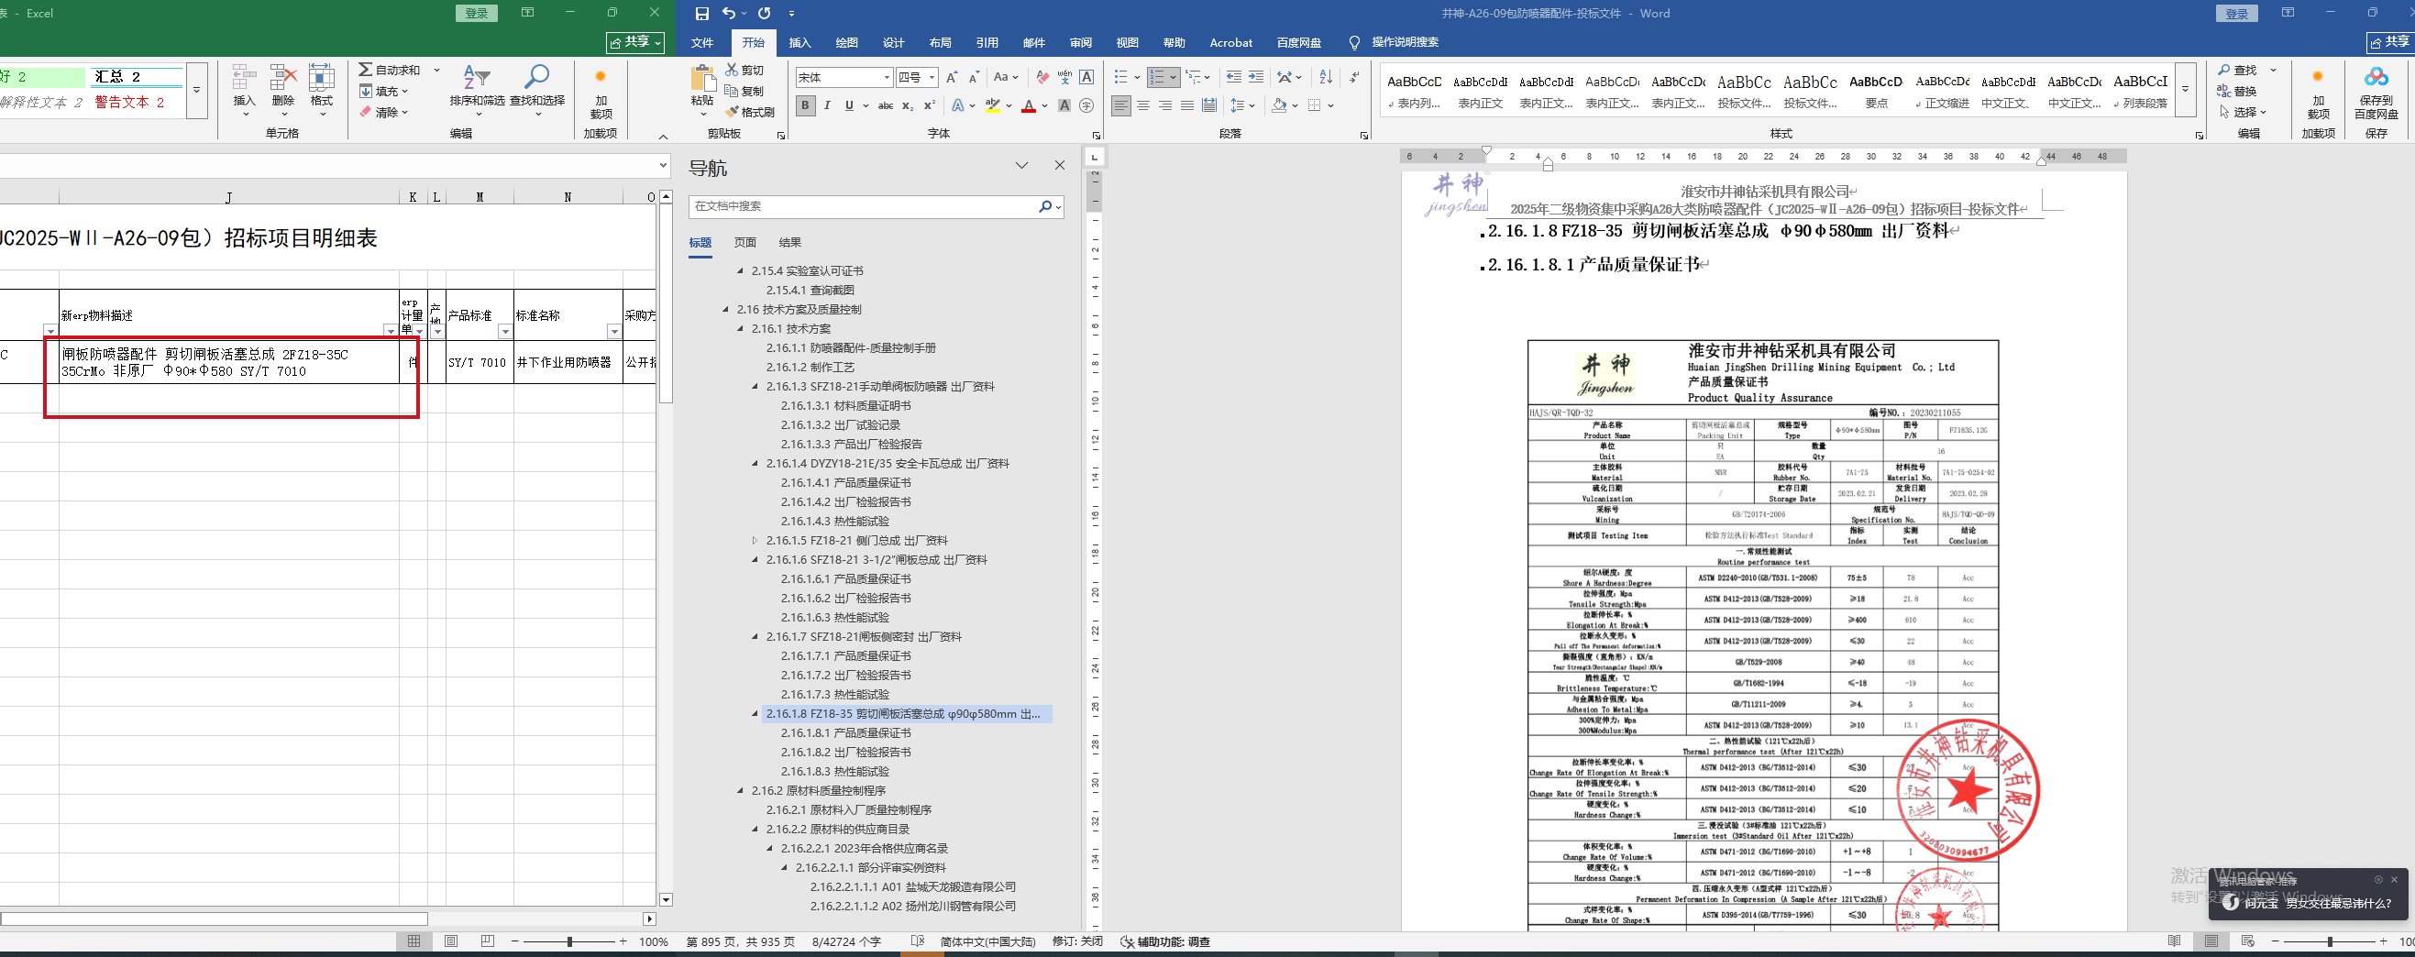This screenshot has width=2415, height=957.
Task: Expand the Word styles gallery
Action: click(2185, 90)
